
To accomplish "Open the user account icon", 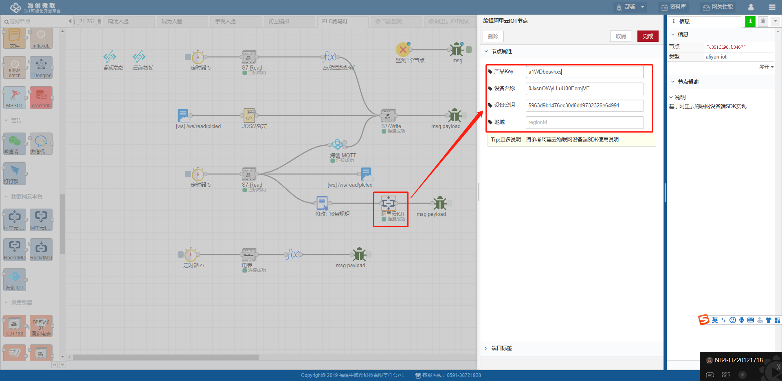I will tap(751, 7).
